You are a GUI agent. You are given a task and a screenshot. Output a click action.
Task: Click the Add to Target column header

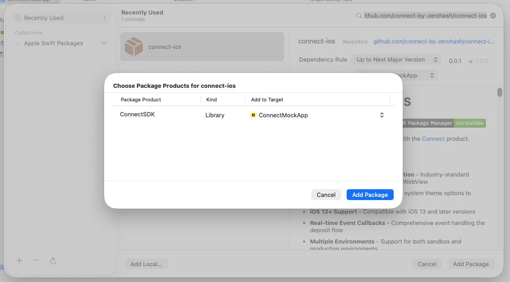click(267, 100)
